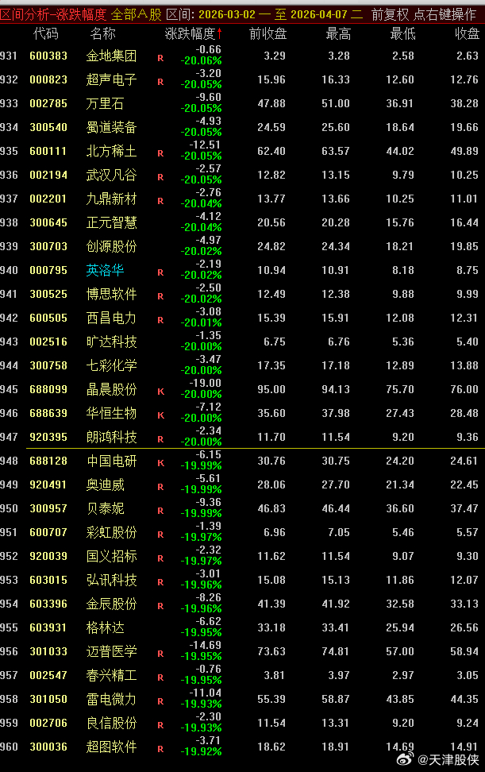Viewport: 485px width, 772px height.
Task: Click the R marker next to 弘讯科技
Action: pos(160,582)
